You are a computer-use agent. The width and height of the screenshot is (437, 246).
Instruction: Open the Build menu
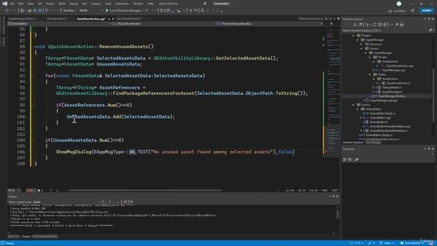(62, 3)
